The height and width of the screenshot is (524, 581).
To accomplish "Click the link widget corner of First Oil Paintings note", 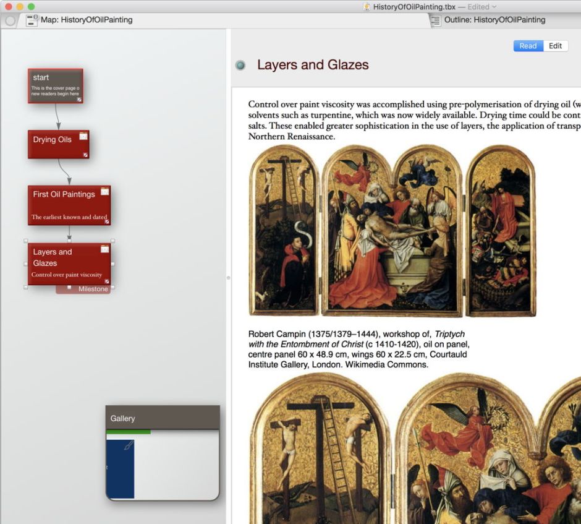I will 106,221.
